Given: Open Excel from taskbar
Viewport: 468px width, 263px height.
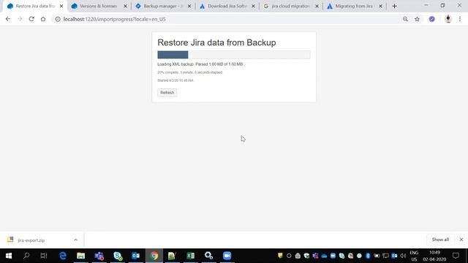Looking at the screenshot, I should 190,256.
